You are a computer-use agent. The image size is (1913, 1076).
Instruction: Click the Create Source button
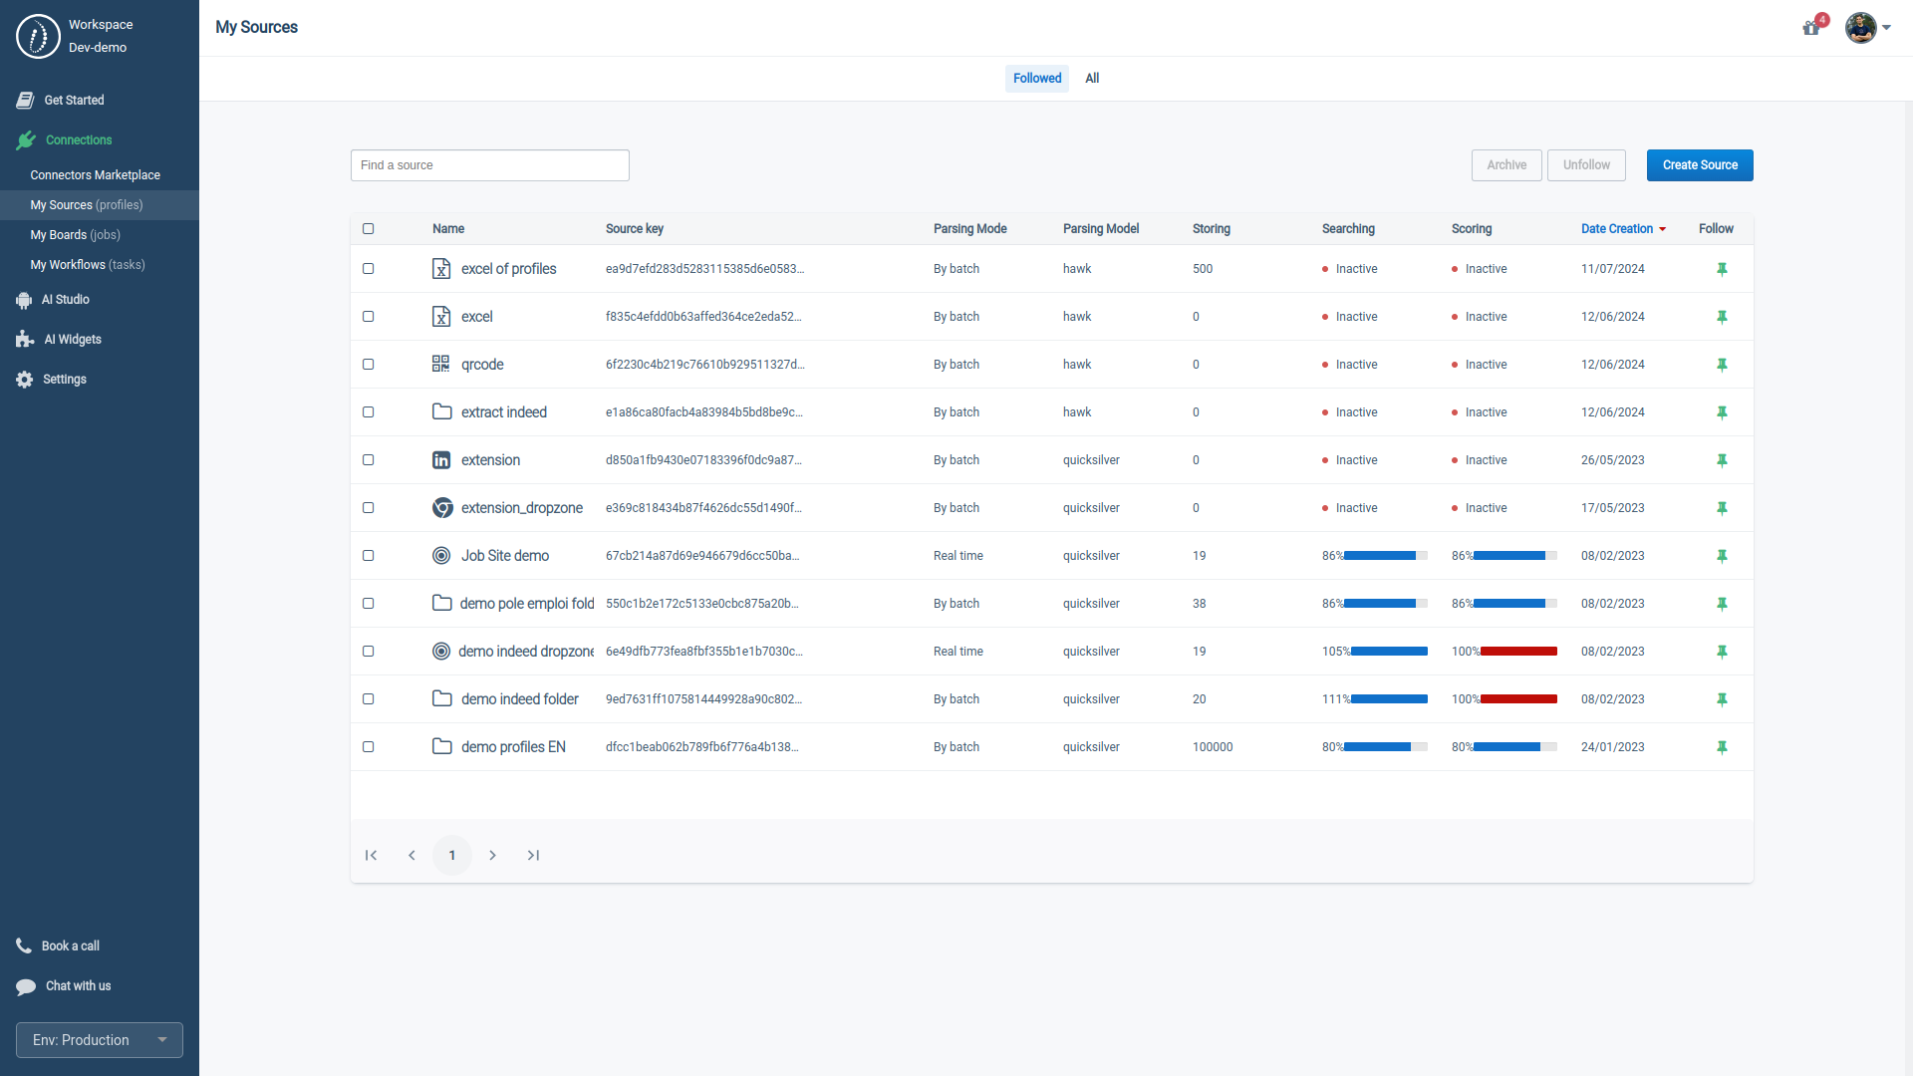click(1699, 165)
